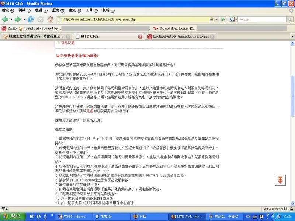Open the 工具 (Tools) menu
This screenshot has width=295, height=221.
tap(91, 11)
